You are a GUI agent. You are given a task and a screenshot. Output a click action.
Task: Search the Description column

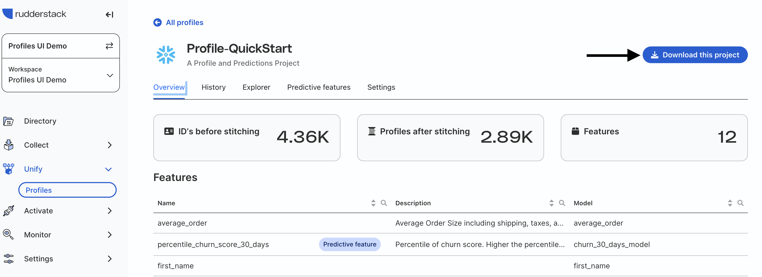[562, 203]
